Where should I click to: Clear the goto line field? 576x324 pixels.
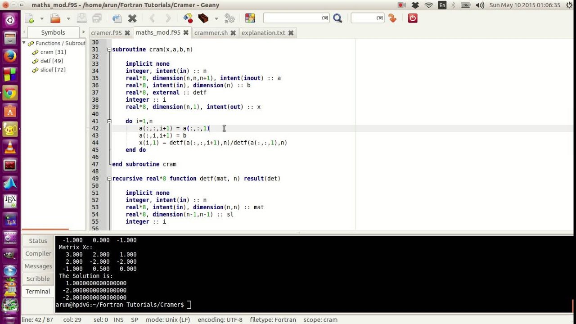[380, 18]
